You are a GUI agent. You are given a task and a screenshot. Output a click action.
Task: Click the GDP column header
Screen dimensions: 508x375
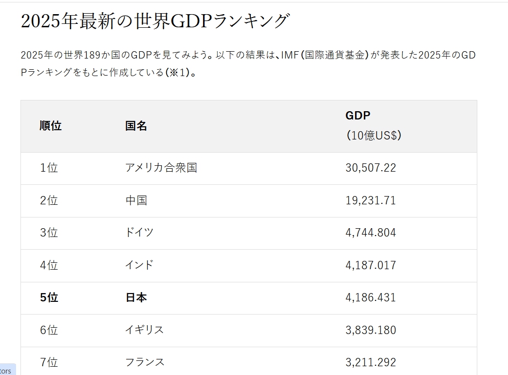[x=358, y=116]
